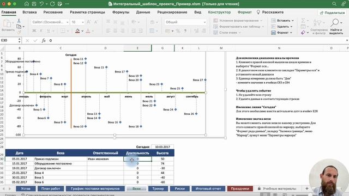Screen dimensions: 349x196
Task: Open the Трекер sheet tab
Action: pyautogui.click(x=158, y=189)
